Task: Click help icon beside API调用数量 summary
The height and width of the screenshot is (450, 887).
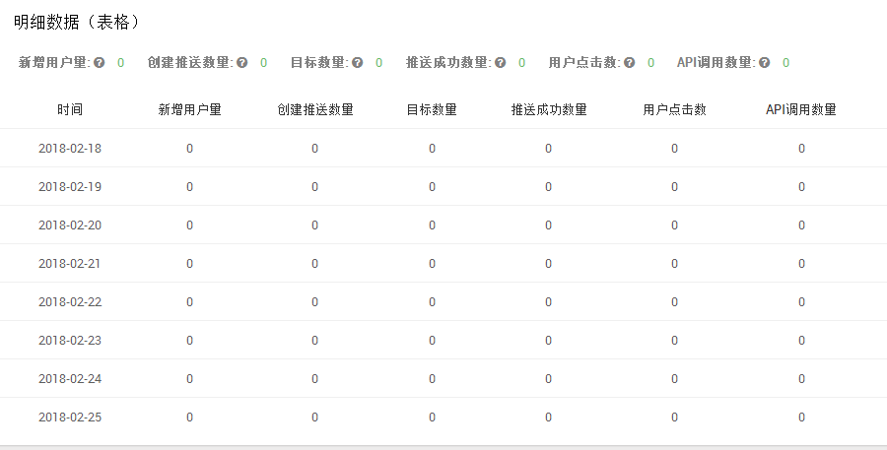Action: coord(764,63)
